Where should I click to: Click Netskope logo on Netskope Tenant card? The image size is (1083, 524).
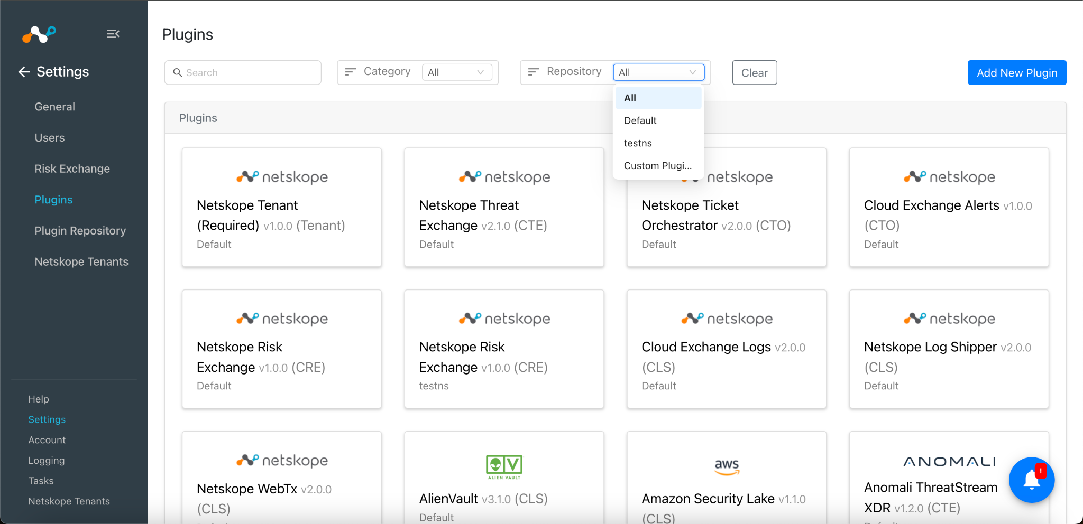[282, 177]
